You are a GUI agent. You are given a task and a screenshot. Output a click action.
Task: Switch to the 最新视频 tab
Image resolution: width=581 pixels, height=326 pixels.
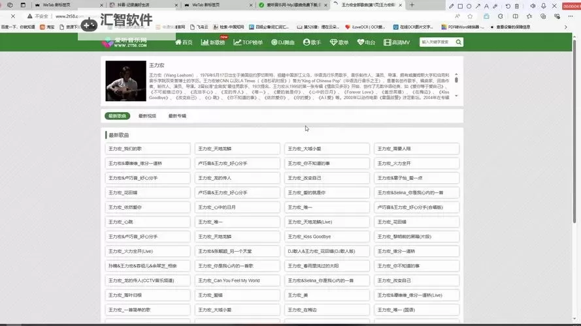pyautogui.click(x=147, y=115)
